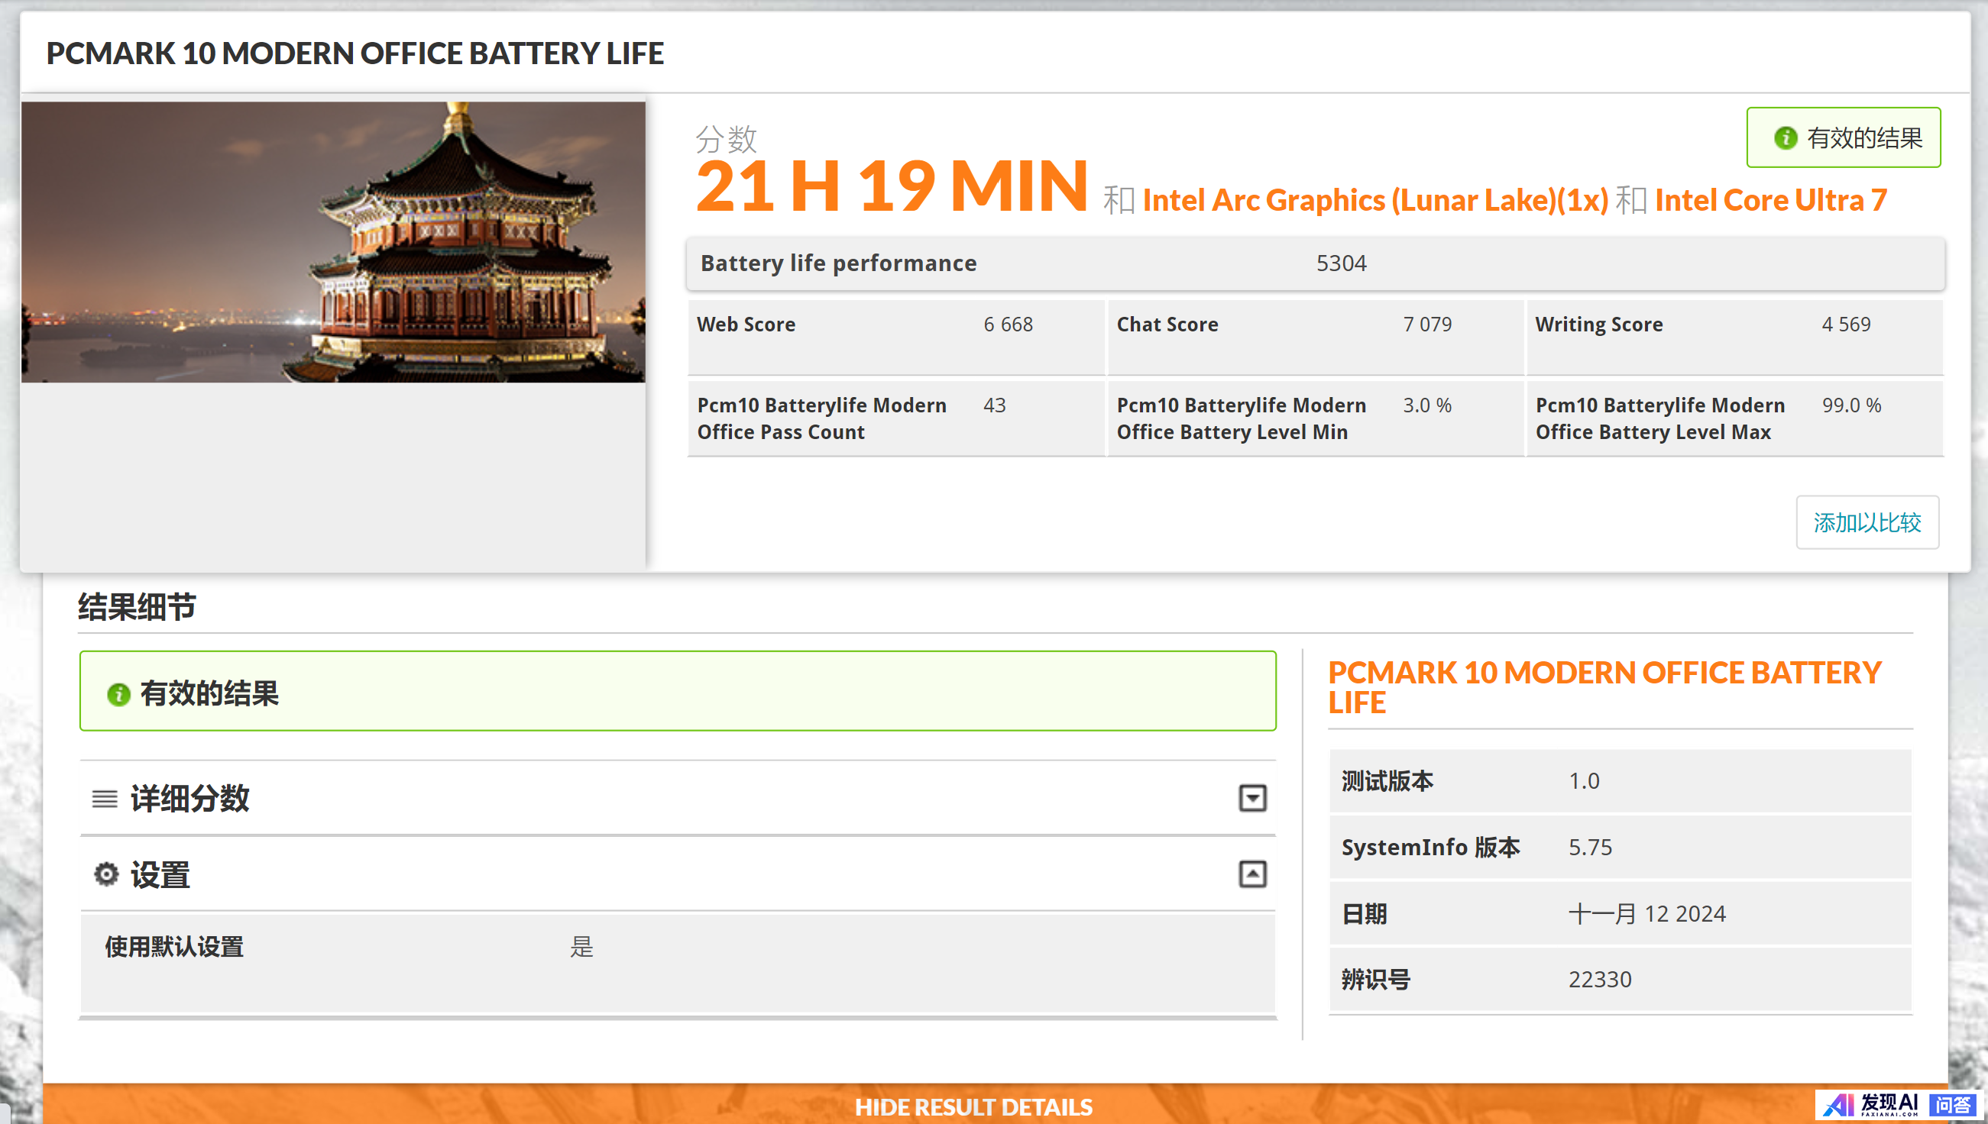This screenshot has height=1124, width=1988.
Task: Click the 测试版本 label
Action: click(x=1387, y=781)
